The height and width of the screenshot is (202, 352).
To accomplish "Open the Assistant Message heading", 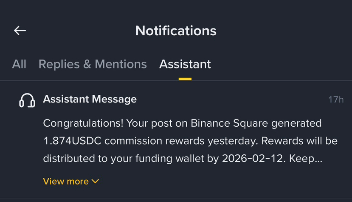I will [90, 100].
